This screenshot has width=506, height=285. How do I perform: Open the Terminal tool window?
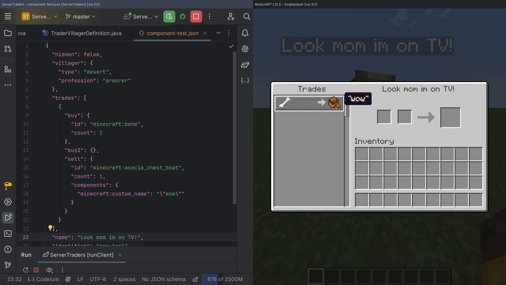pyautogui.click(x=8, y=234)
